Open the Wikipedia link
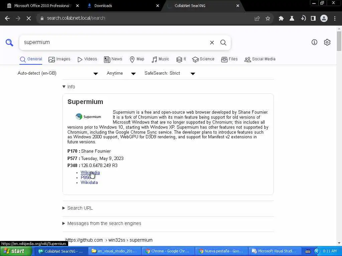 point(90,172)
